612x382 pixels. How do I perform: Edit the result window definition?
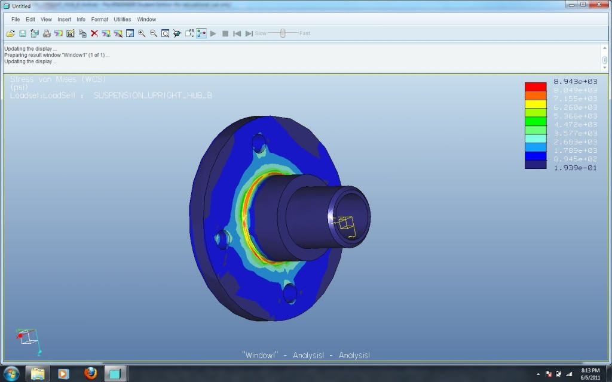[70, 33]
